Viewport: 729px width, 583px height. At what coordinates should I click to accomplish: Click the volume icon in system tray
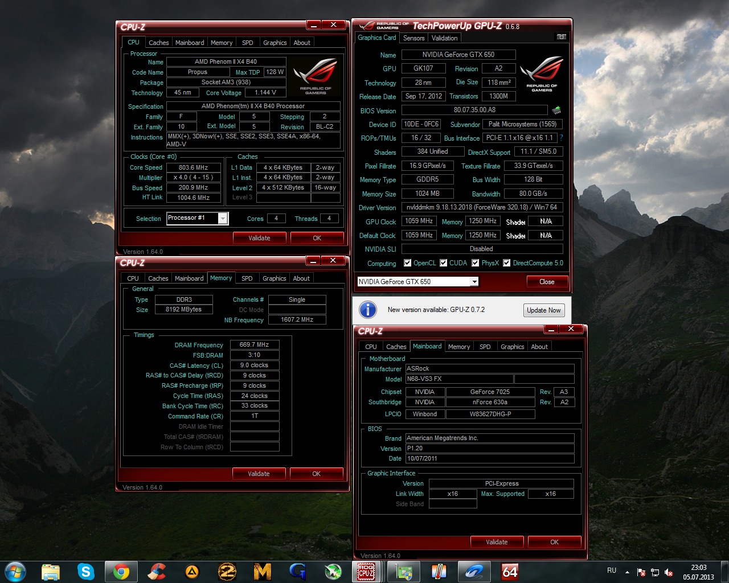[x=669, y=572]
